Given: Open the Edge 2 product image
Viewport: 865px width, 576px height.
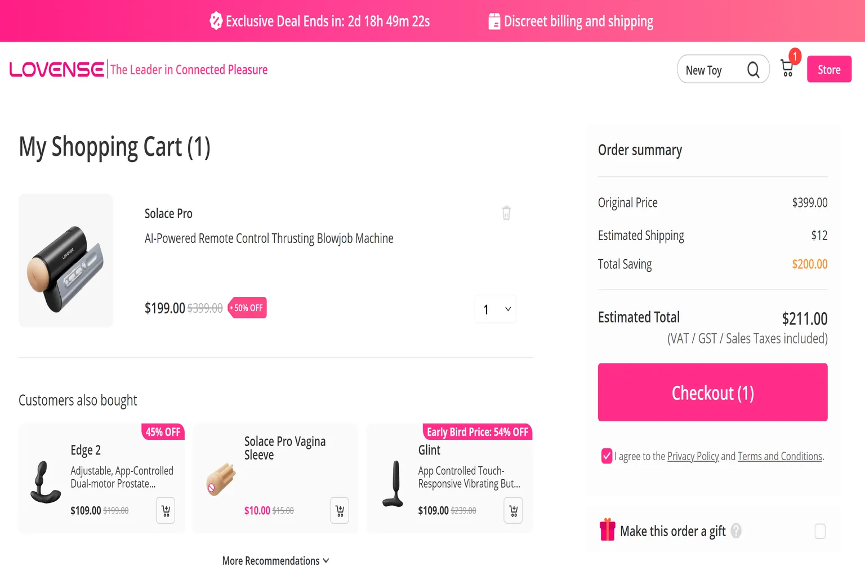Looking at the screenshot, I should 45,483.
